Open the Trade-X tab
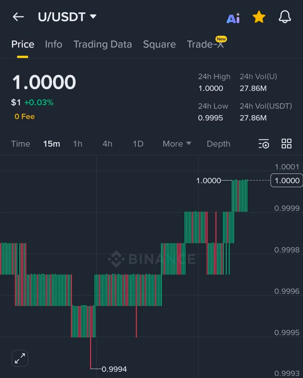The height and width of the screenshot is (378, 303). coord(205,44)
